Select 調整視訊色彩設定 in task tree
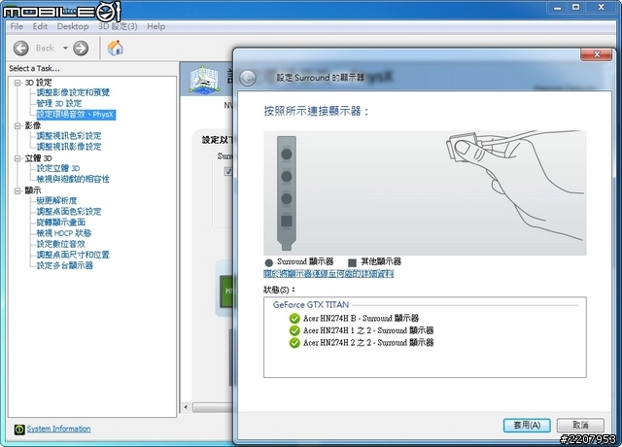Image resolution: width=622 pixels, height=447 pixels. (x=69, y=136)
